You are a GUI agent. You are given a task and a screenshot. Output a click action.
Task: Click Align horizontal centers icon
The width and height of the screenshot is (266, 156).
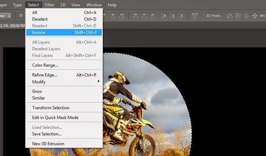click(x=113, y=16)
